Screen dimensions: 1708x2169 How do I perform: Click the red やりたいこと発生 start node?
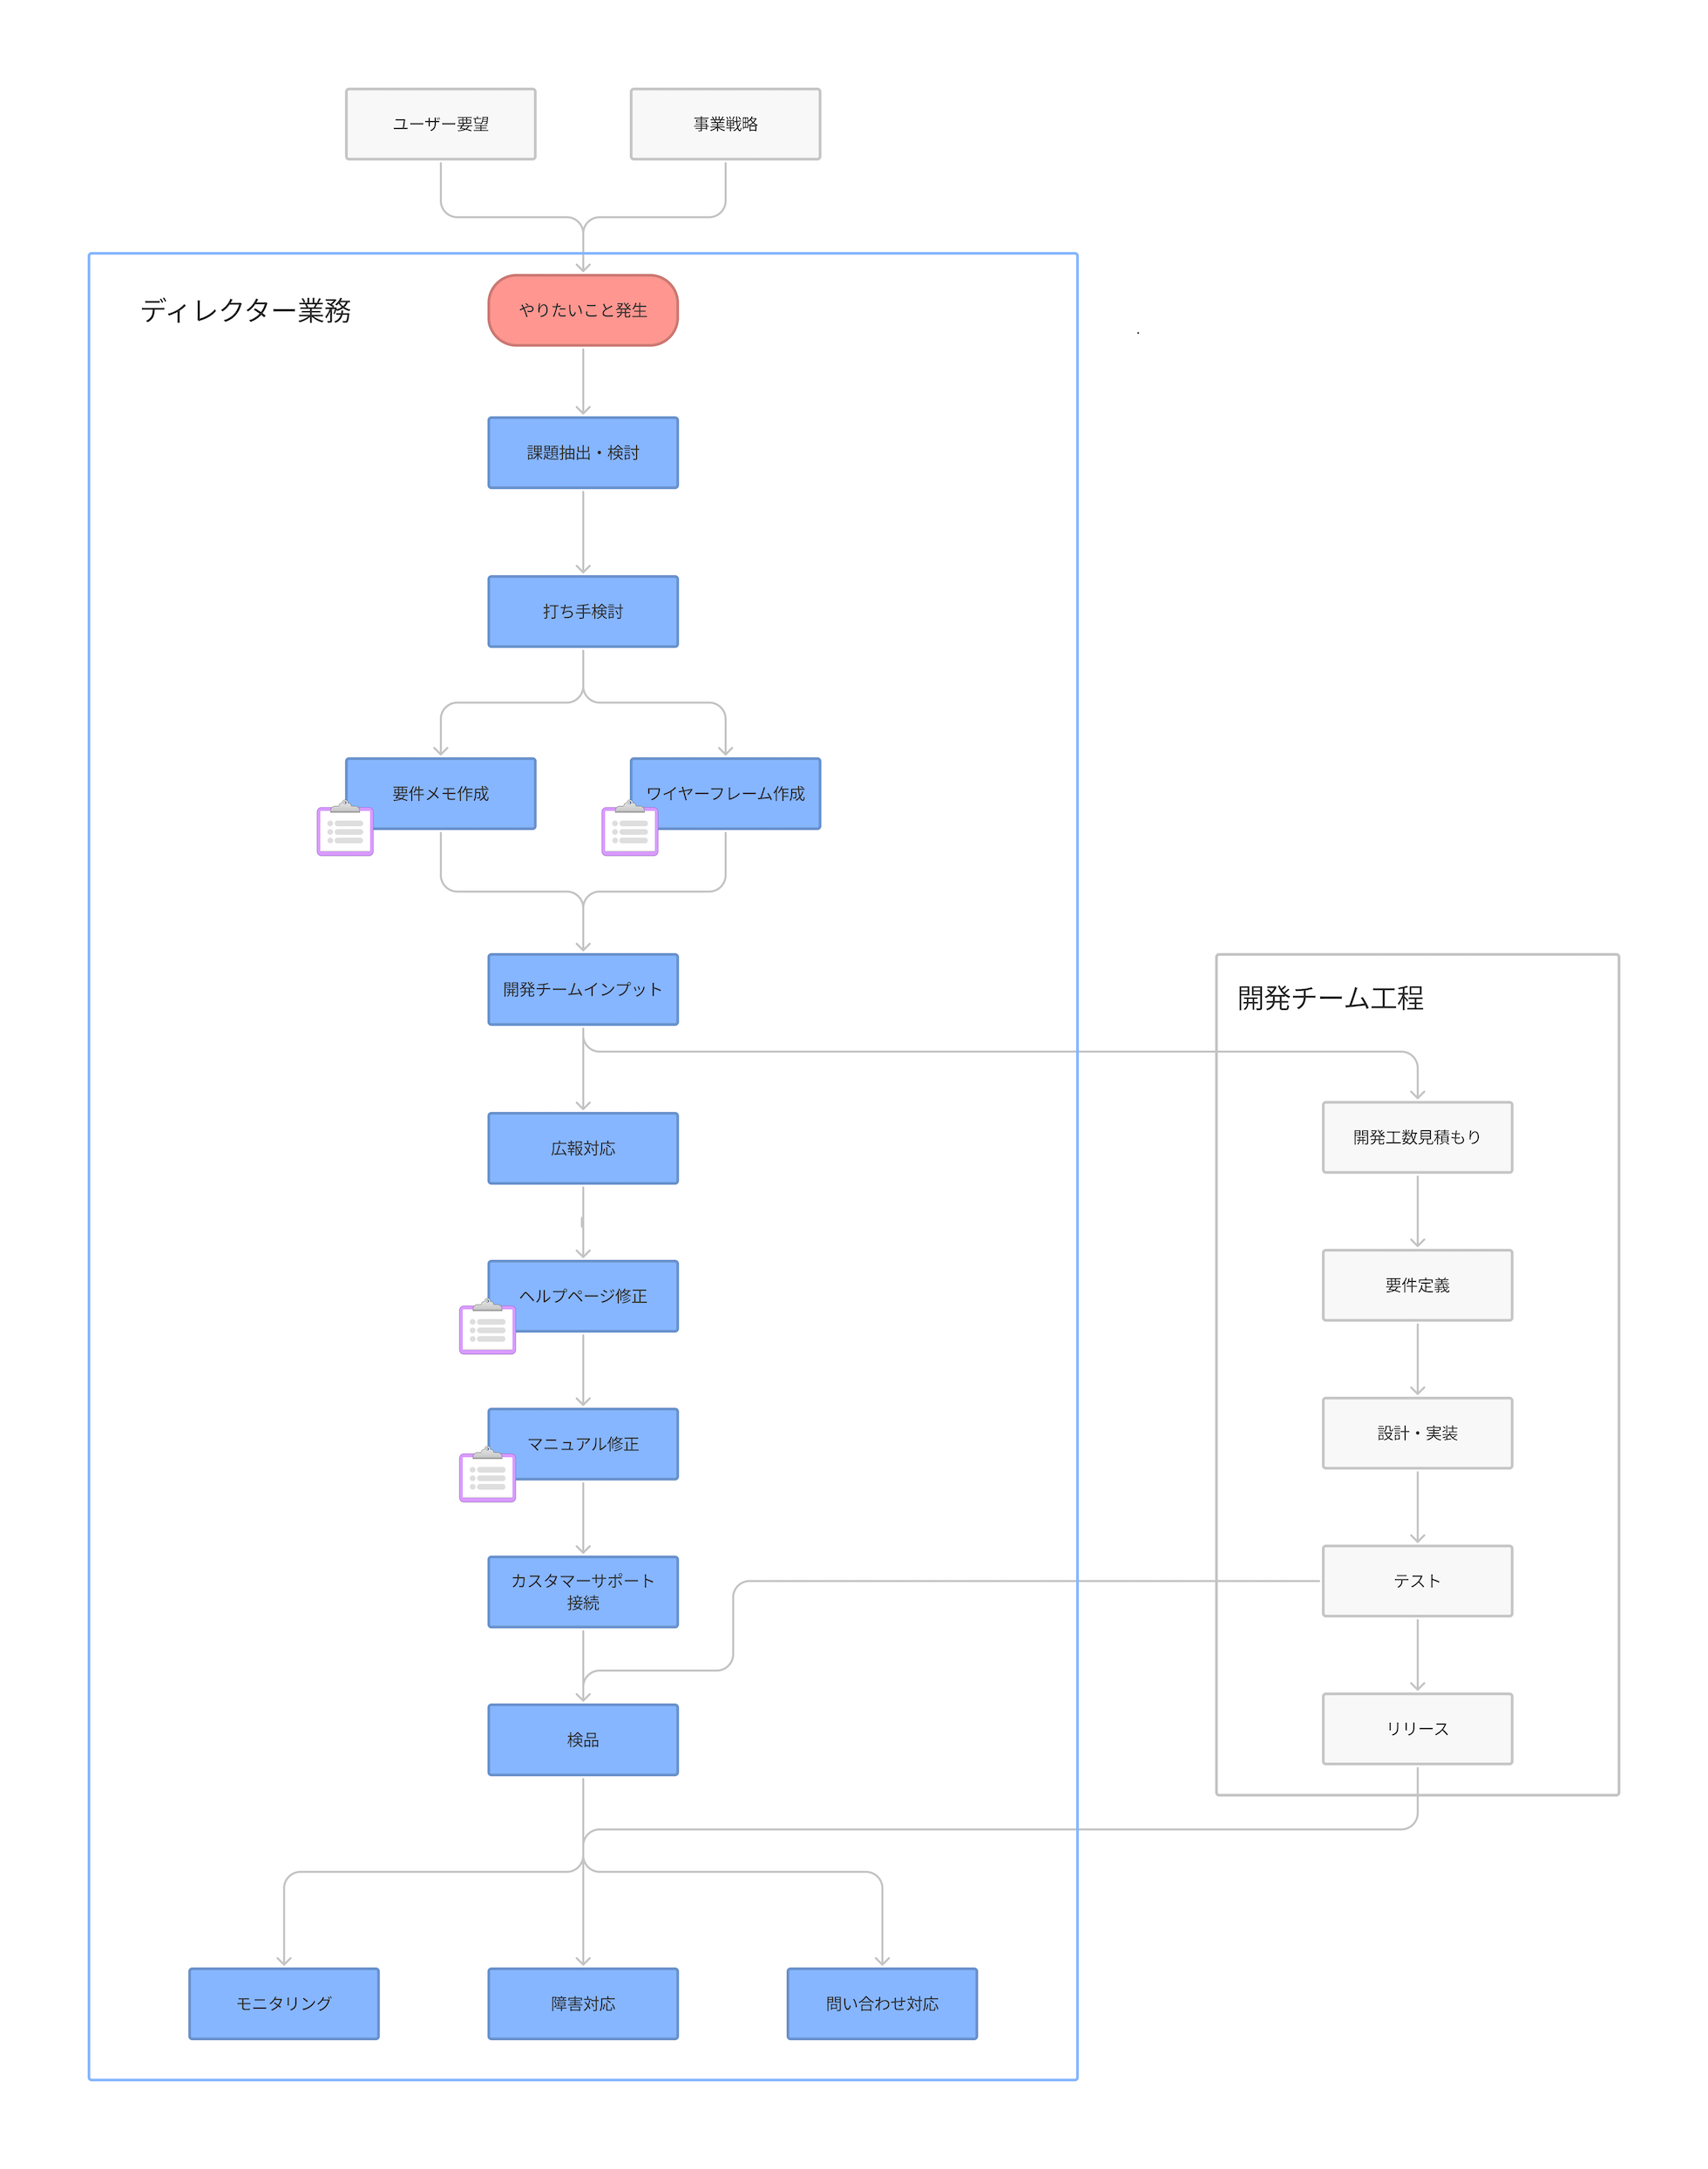click(x=583, y=310)
